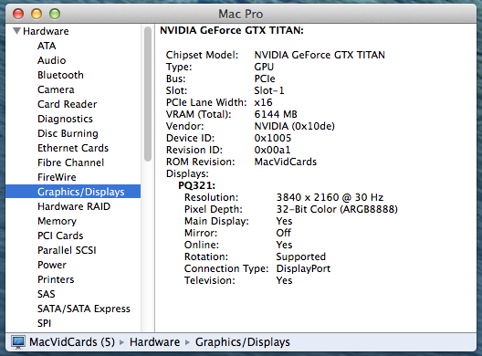The width and height of the screenshot is (482, 356).
Task: Click the NVIDIA GeForce GTX TITAN heading
Action: click(x=232, y=30)
